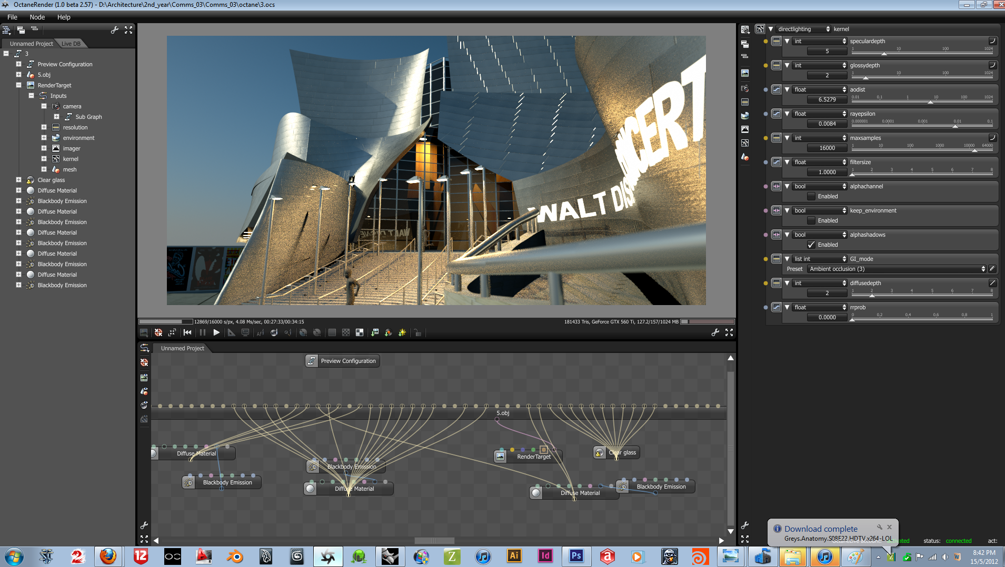Image resolution: width=1005 pixels, height=567 pixels.
Task: Maximize the render viewport with fullscreen icon
Action: 729,332
